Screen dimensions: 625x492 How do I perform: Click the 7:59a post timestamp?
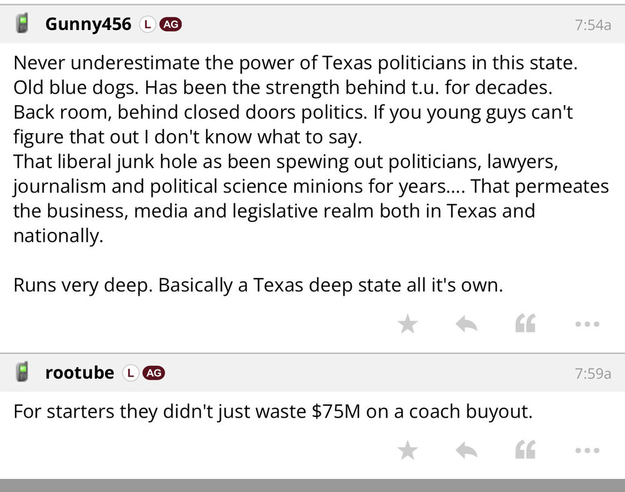pyautogui.click(x=592, y=374)
